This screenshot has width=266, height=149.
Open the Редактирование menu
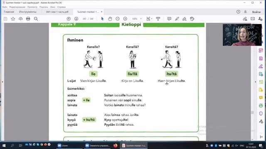17,7
